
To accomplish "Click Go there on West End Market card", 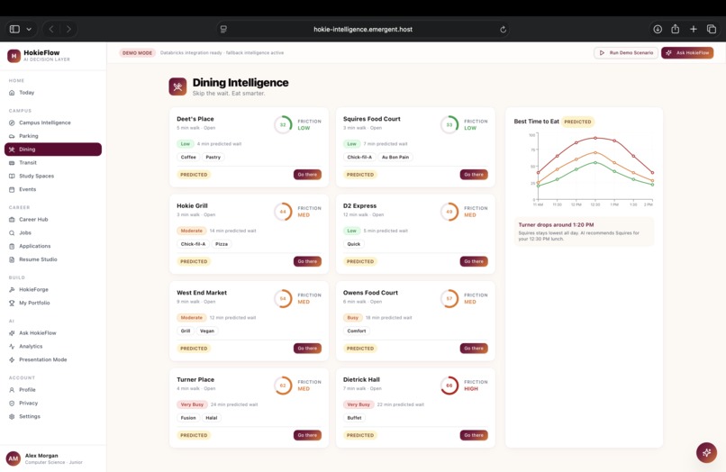I will point(307,349).
